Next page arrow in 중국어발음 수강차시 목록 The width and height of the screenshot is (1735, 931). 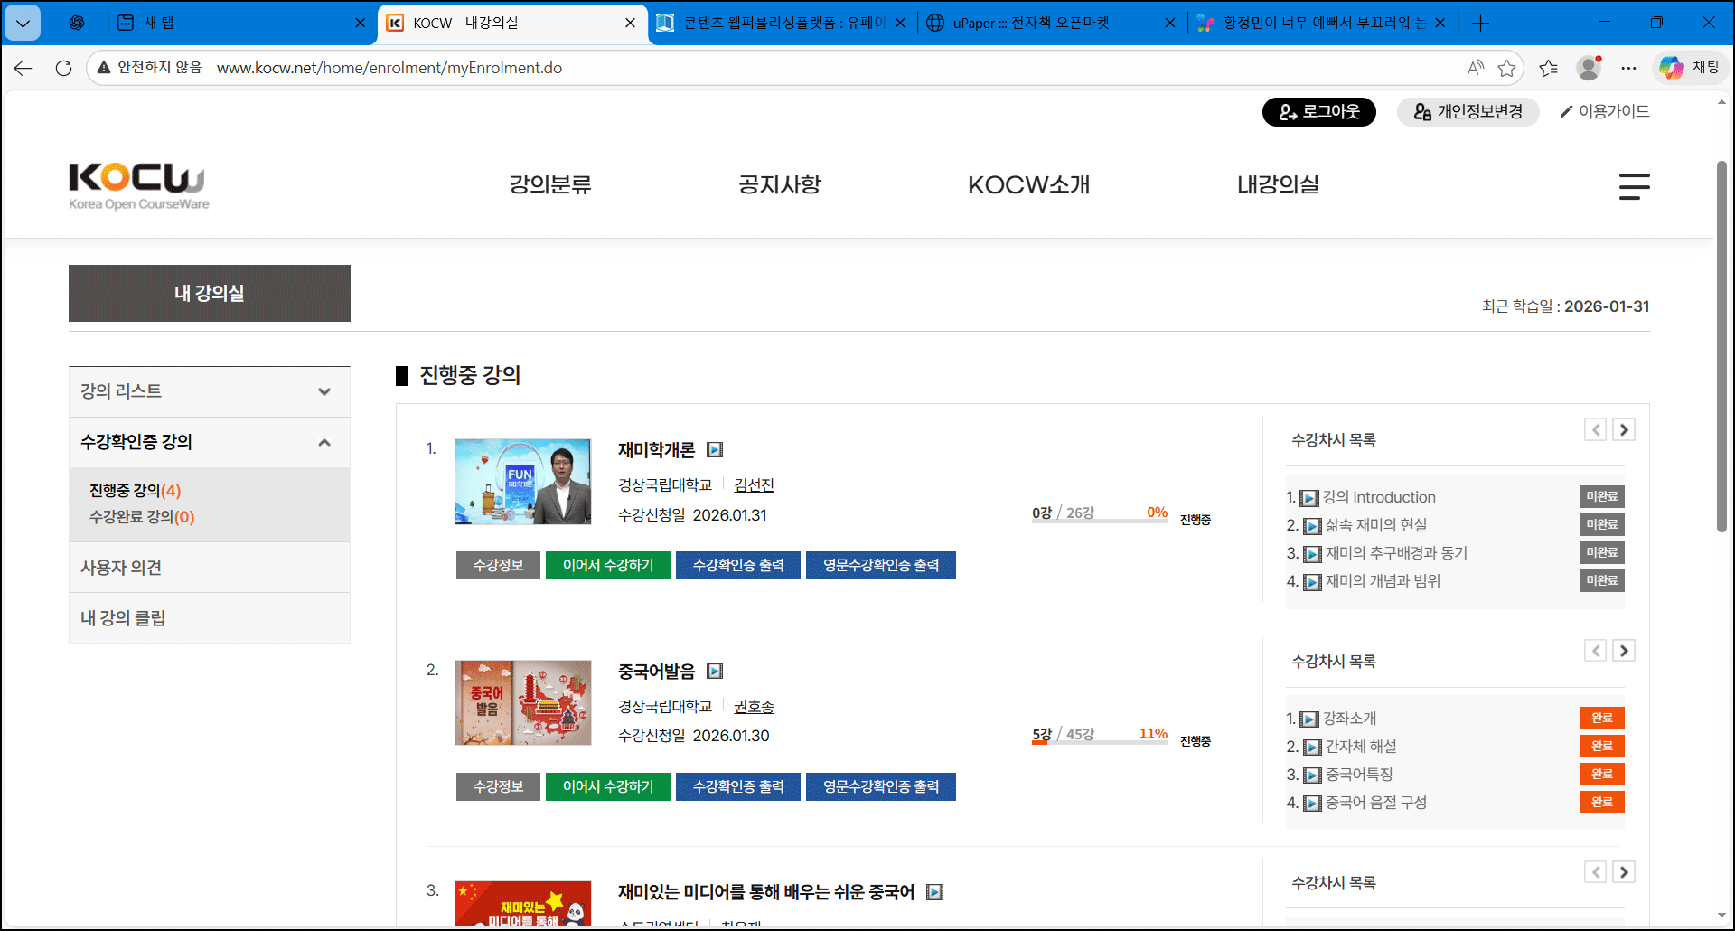pos(1624,651)
